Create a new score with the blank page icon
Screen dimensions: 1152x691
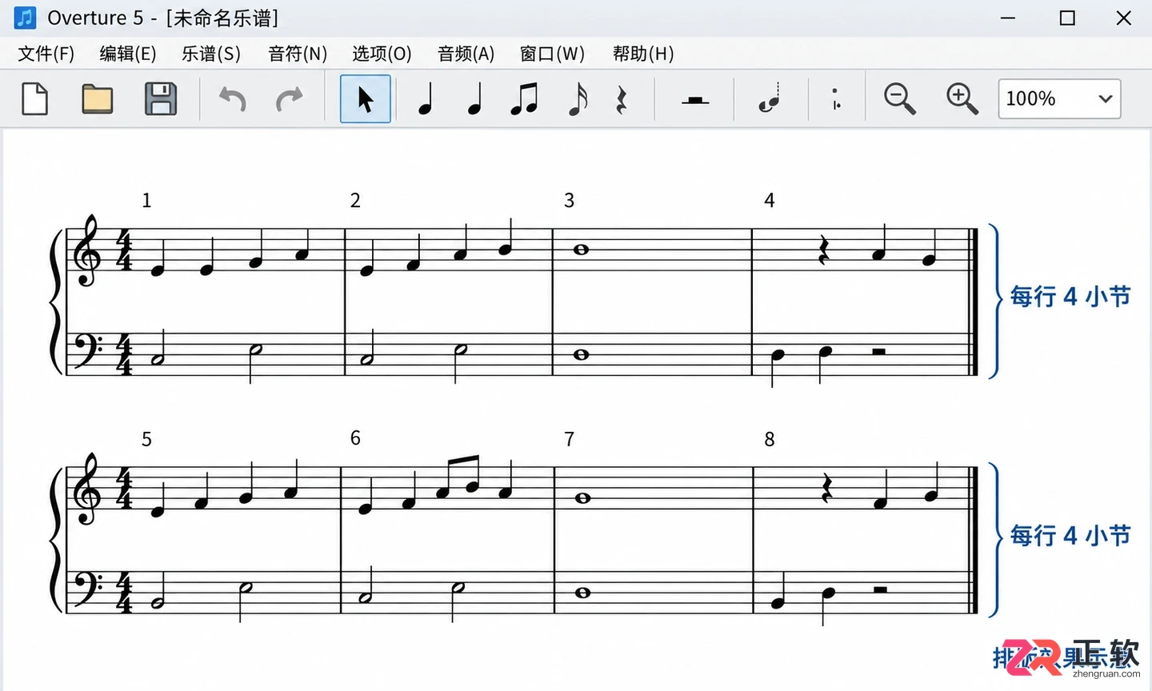pyautogui.click(x=34, y=99)
